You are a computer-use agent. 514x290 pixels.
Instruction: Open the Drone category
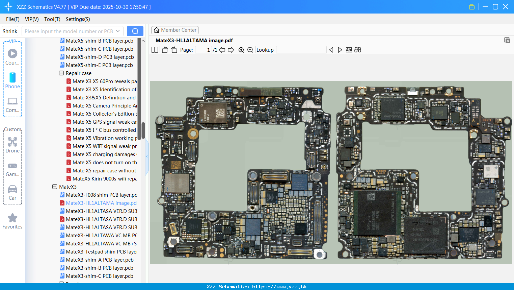[12, 145]
